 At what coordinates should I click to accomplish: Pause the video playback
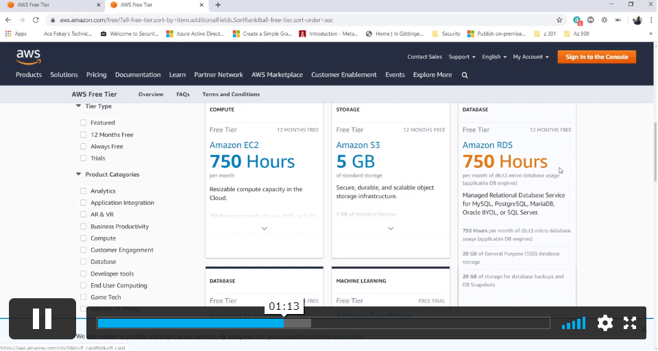pos(42,319)
